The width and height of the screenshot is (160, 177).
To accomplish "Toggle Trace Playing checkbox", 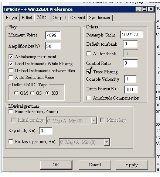I will click(x=89, y=72).
